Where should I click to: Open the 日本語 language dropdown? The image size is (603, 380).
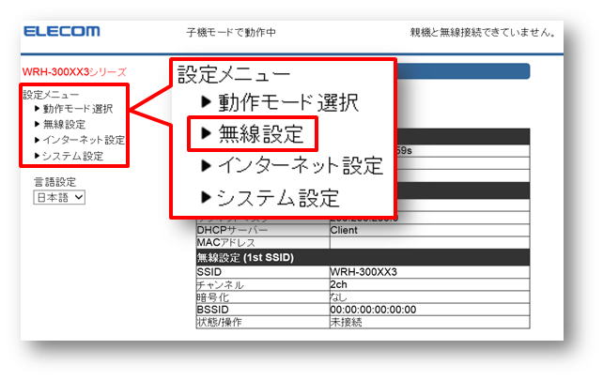(59, 197)
